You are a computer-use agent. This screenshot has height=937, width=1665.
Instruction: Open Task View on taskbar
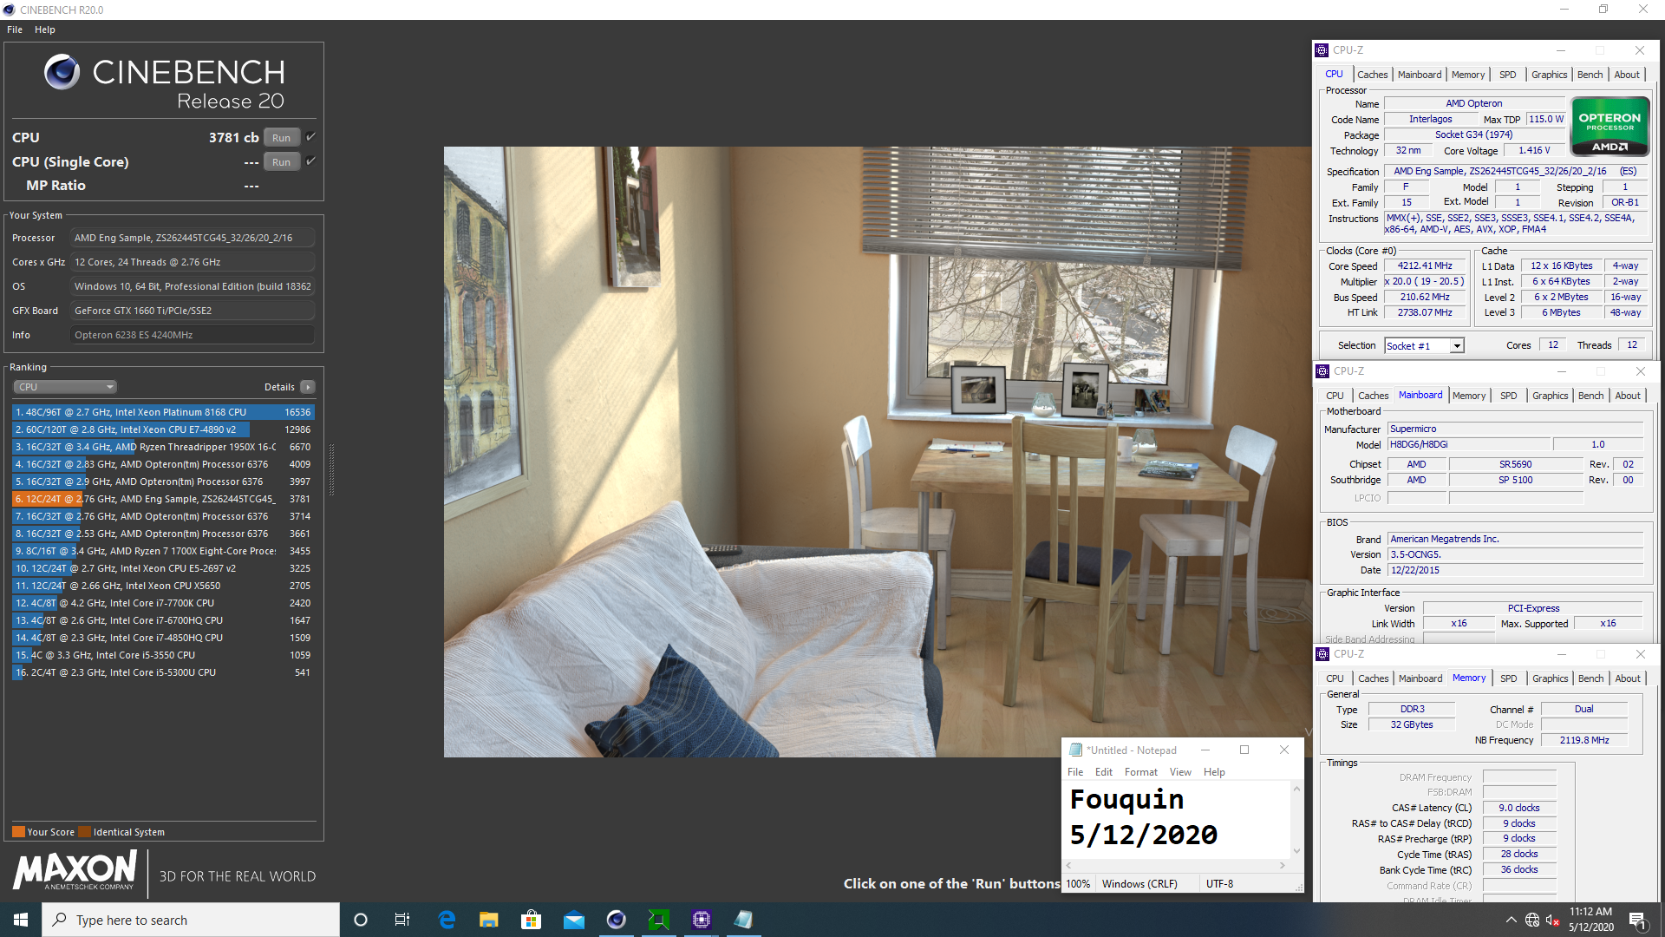[x=402, y=920]
